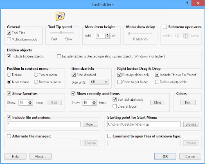Open the Size units KB dropdown

pyautogui.click(x=99, y=82)
